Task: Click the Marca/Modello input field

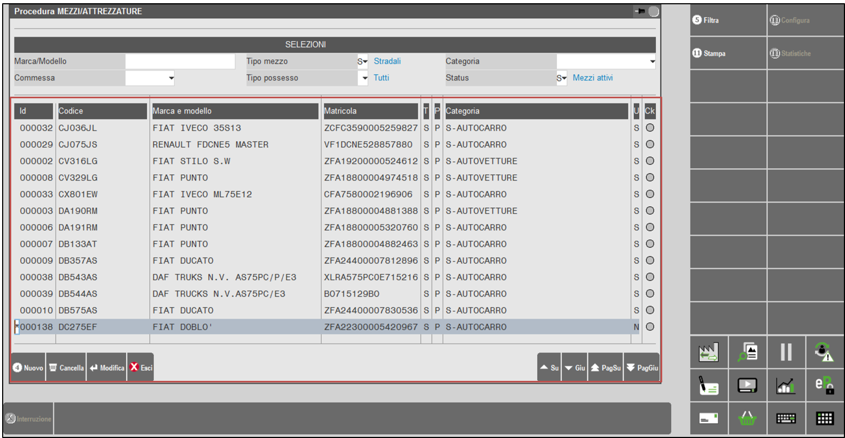Action: (180, 61)
